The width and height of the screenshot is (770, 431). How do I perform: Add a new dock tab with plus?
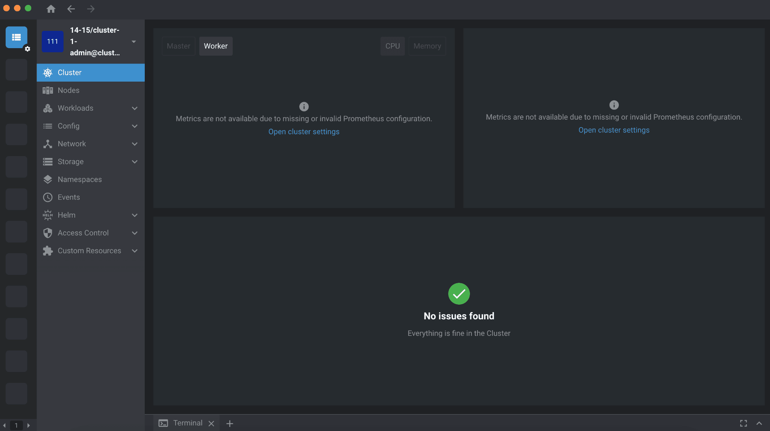click(x=230, y=423)
